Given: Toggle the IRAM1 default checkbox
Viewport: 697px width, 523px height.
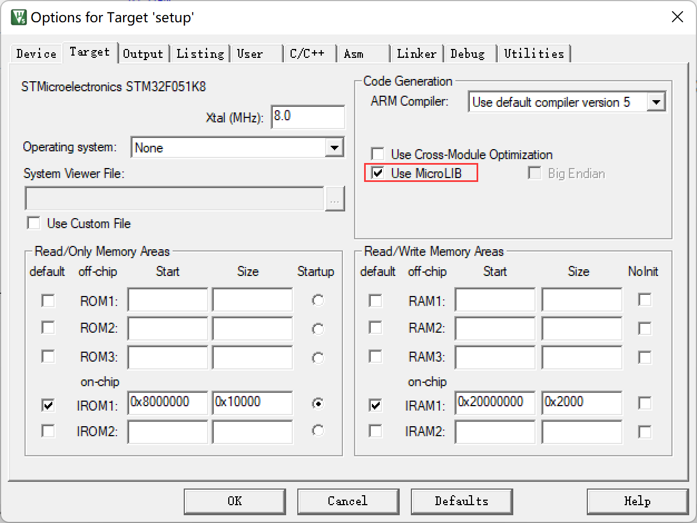Looking at the screenshot, I should pyautogui.click(x=376, y=405).
